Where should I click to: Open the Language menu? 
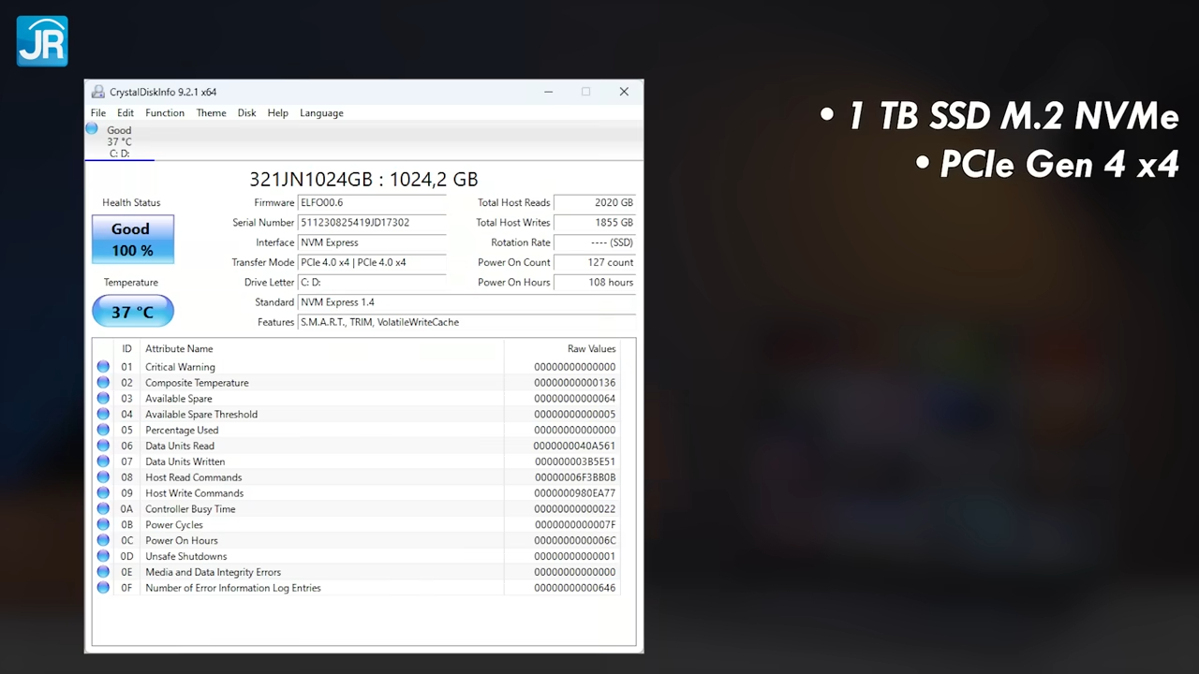pyautogui.click(x=321, y=112)
